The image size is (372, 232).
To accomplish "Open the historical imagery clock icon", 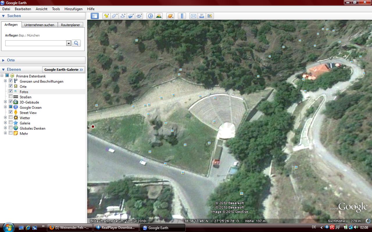I will pyautogui.click(x=150, y=16).
